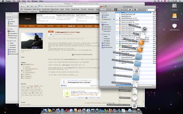
Task: Open the View menu
Action: click(24, 1)
